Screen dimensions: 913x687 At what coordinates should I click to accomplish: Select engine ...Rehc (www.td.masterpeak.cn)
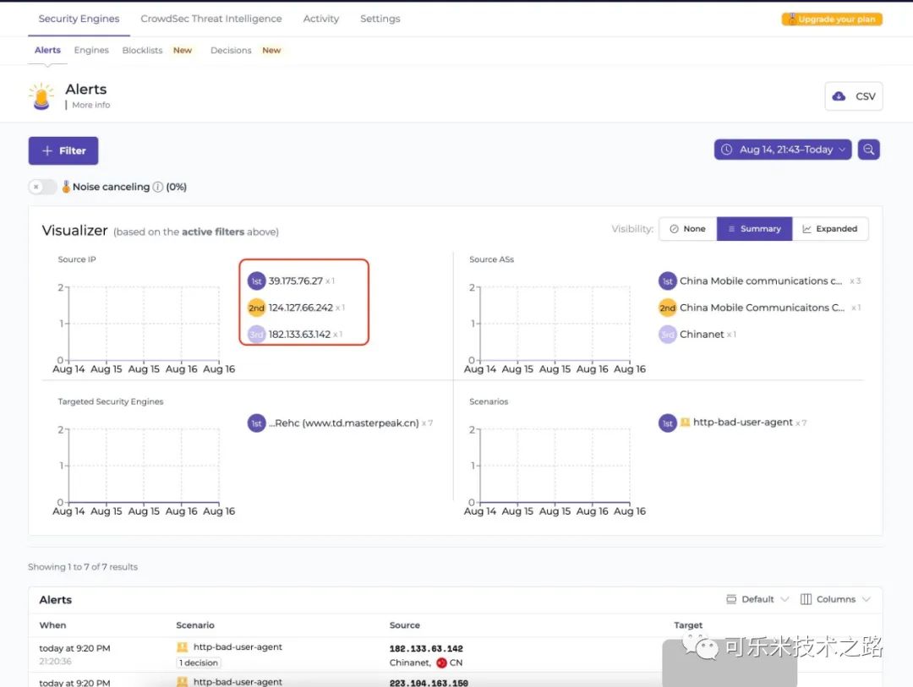[x=343, y=423]
